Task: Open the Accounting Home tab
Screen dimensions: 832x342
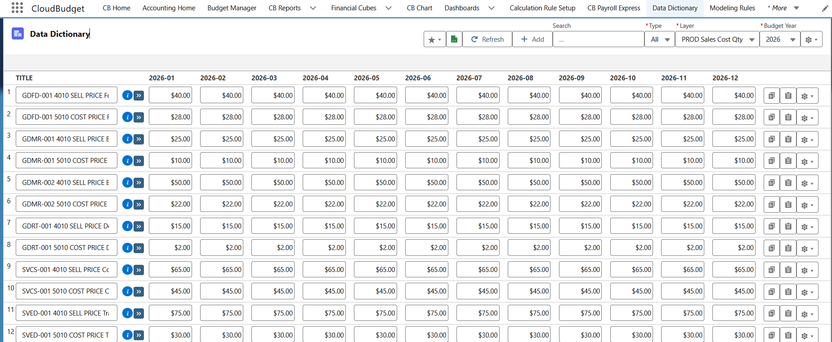Action: point(169,8)
